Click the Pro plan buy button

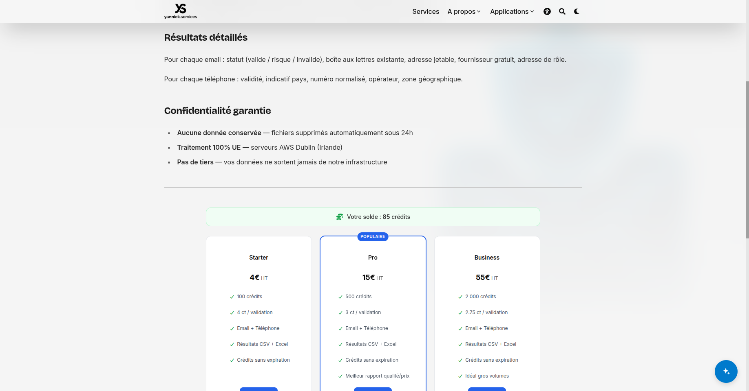373,389
